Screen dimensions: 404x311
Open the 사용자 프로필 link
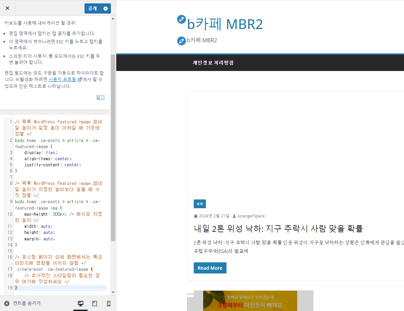click(62, 79)
